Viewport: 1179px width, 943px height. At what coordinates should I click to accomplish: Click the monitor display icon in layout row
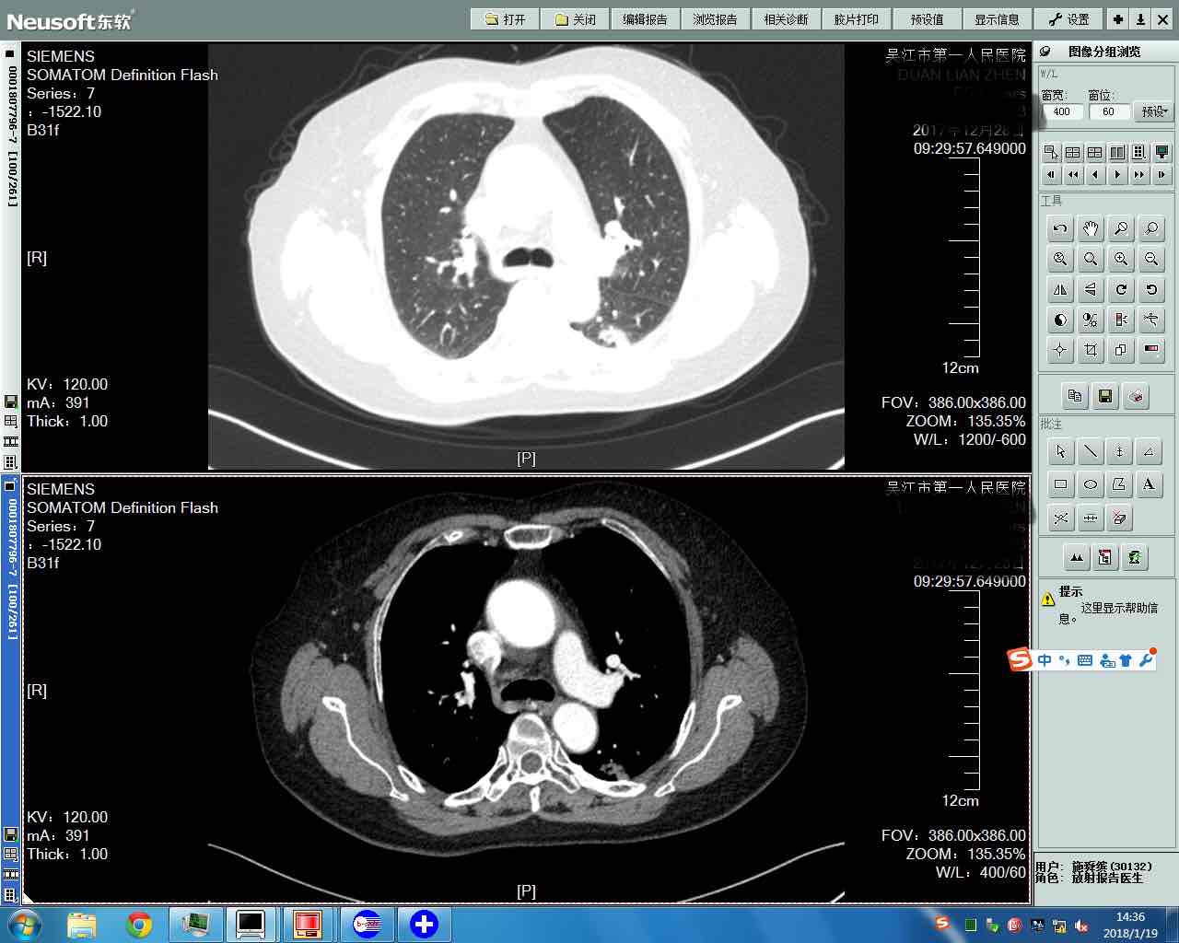click(1161, 153)
